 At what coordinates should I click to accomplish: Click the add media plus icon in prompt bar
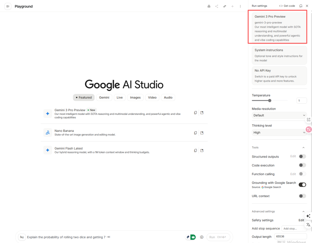[202, 237]
